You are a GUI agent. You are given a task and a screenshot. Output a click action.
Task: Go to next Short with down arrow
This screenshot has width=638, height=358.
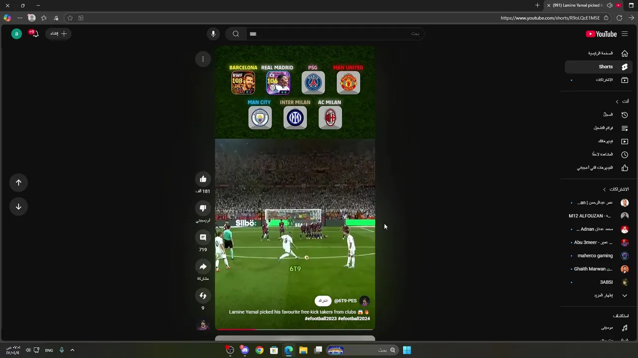[x=18, y=206]
